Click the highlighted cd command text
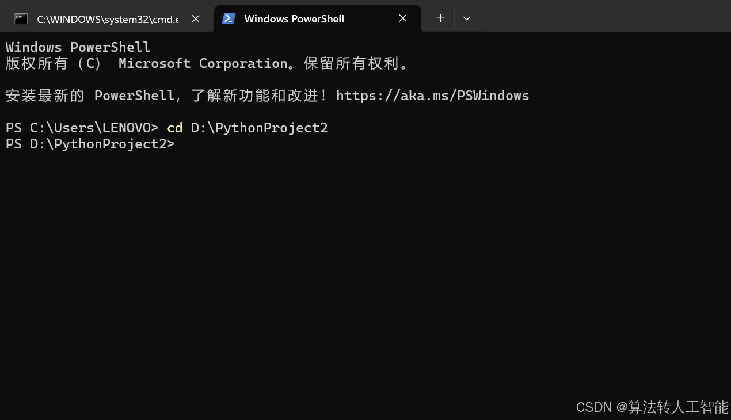 click(174, 127)
